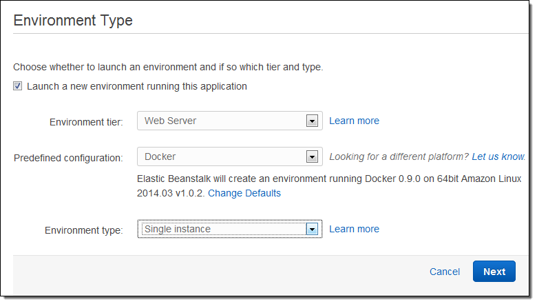Screen dimensions: 537x304
Task: Open Learn more link beside Environment tier
Action: coord(354,121)
